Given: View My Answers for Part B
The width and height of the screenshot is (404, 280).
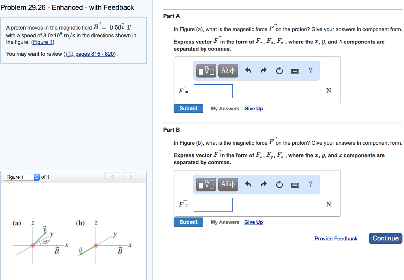Looking at the screenshot, I should (225, 222).
